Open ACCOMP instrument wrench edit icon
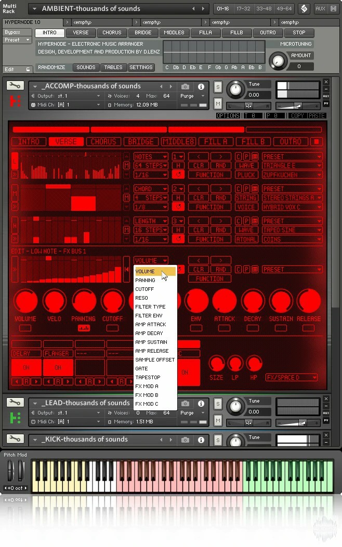342x547 pixels. [x=15, y=86]
